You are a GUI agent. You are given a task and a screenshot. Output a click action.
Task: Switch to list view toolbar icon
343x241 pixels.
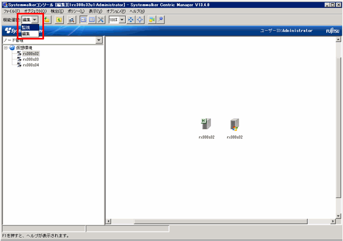coord(92,19)
